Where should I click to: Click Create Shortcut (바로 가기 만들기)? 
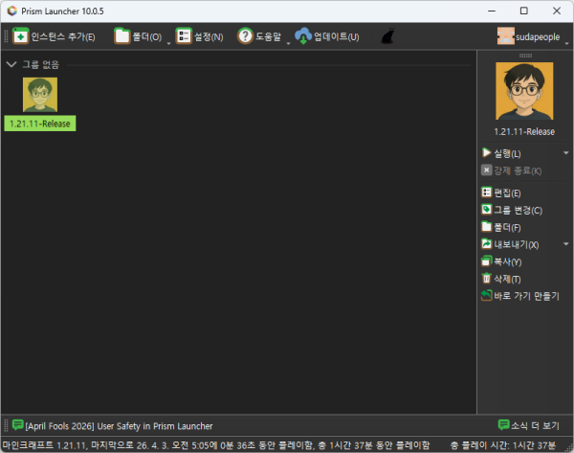(487, 296)
